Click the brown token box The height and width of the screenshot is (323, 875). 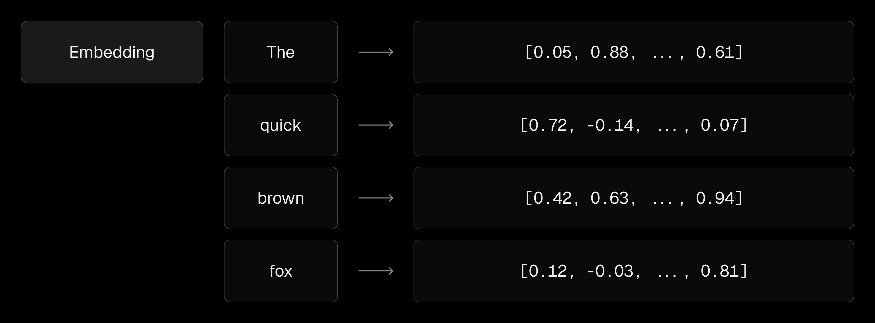[280, 198]
